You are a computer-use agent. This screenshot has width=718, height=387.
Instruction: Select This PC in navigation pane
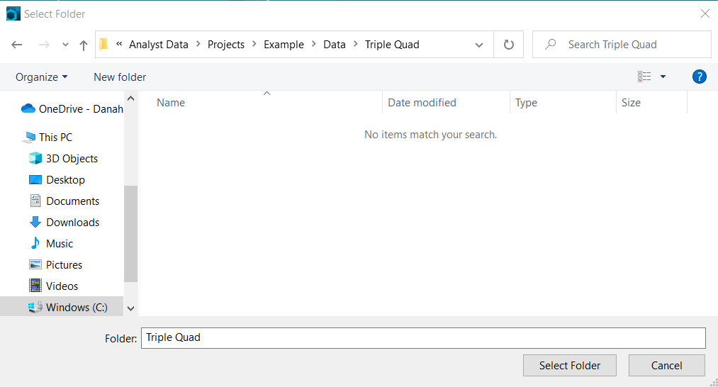point(55,137)
